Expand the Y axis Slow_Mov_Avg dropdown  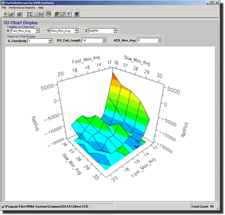pyautogui.click(x=76, y=30)
